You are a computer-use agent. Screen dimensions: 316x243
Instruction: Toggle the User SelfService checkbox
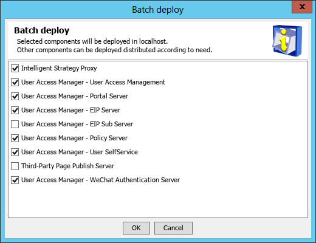pos(15,152)
